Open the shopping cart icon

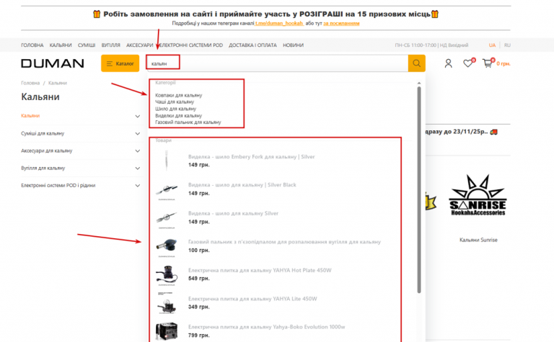[x=488, y=63]
